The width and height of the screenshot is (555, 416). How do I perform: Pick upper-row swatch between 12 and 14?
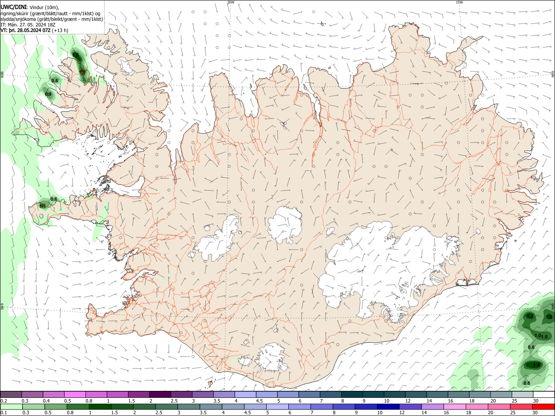coord(415,394)
